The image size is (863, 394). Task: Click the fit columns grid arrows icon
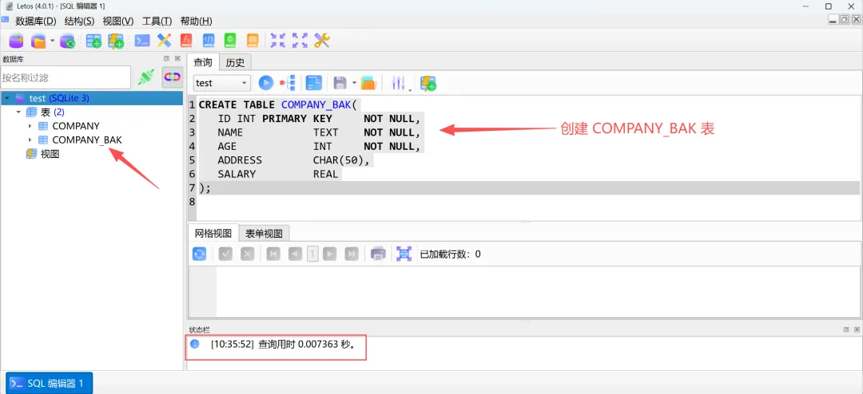tap(404, 254)
